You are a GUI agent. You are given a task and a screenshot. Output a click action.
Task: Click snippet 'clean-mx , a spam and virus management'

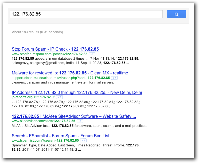point(63,82)
